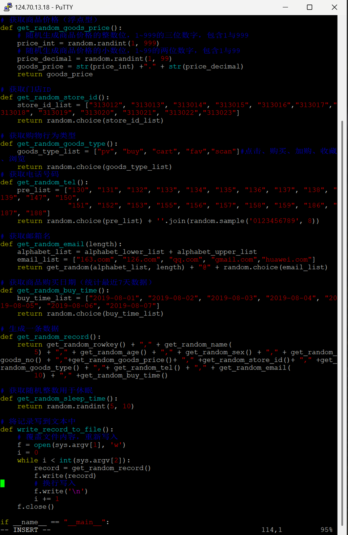Open the PuTTY system menu icon
This screenshot has width=348, height=535.
pos(8,7)
